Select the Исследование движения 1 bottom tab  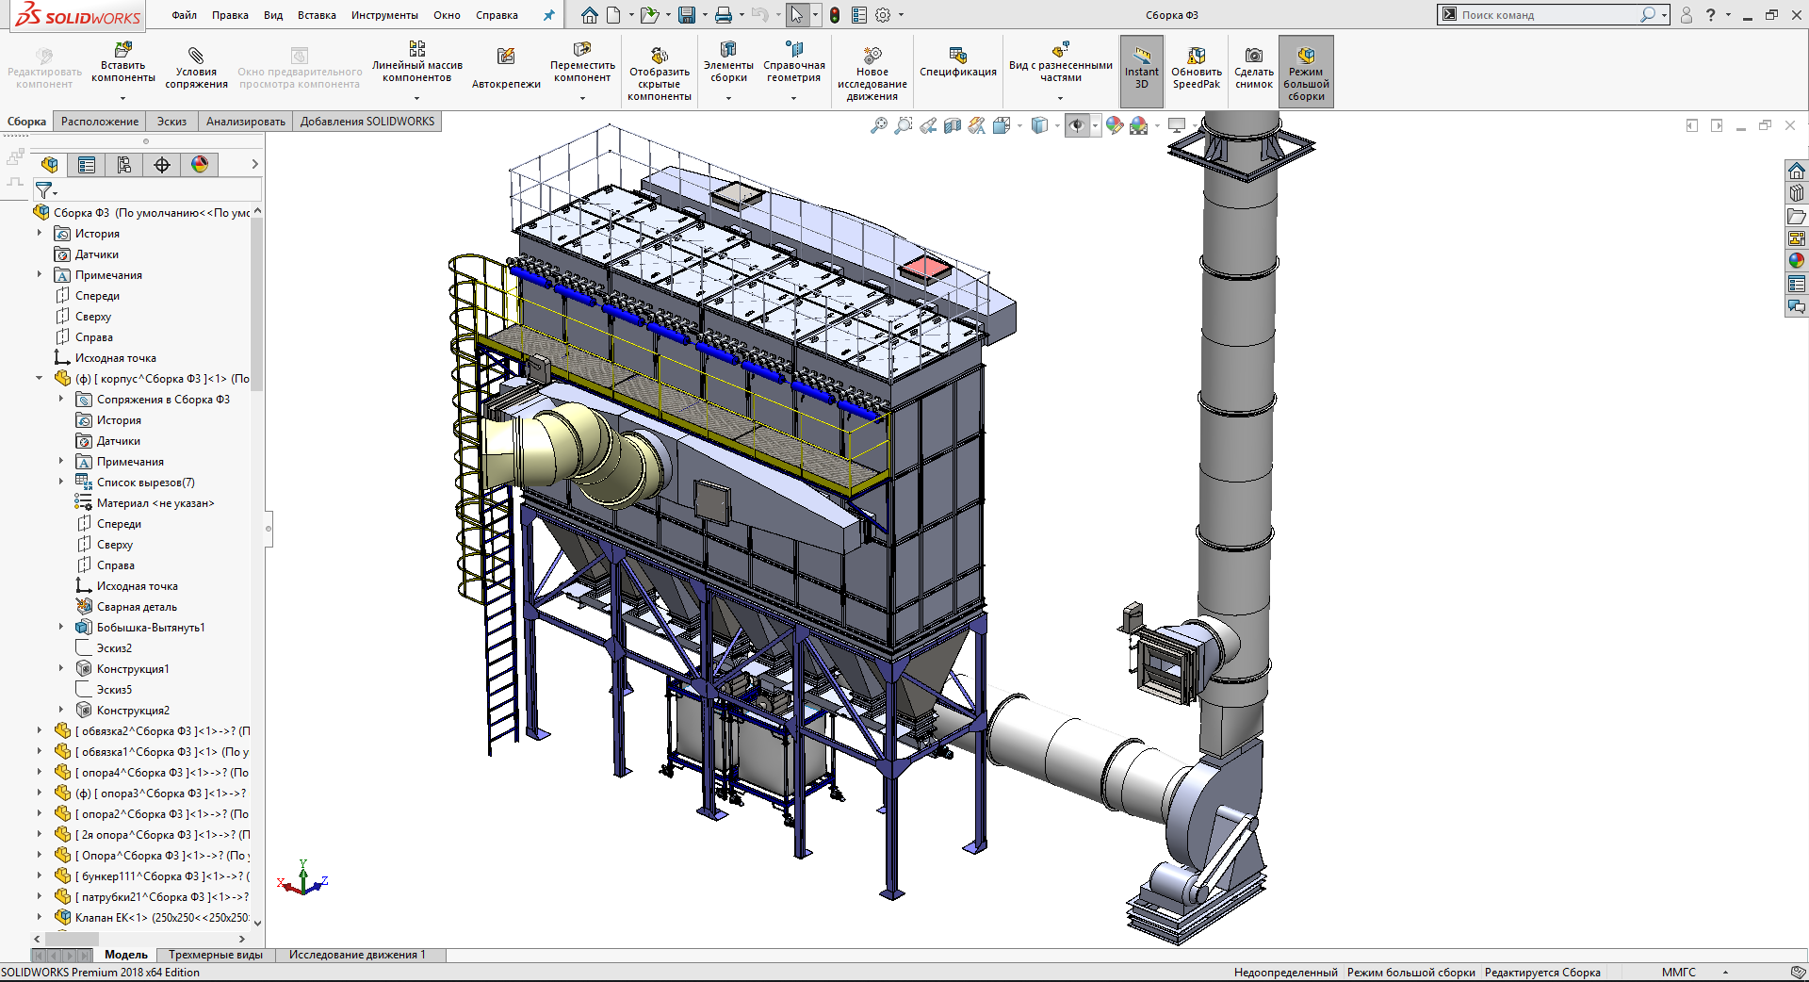(x=356, y=955)
